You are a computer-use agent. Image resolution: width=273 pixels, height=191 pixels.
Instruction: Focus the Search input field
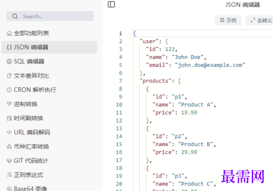[x=50, y=16]
